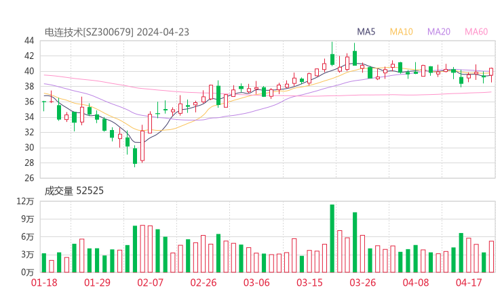This screenshot has width=502, height=298.
Task: Select the MA5 legend label
Action: [366, 32]
